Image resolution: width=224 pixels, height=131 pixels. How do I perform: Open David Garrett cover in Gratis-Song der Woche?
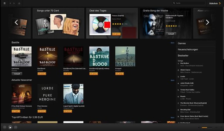pos(154,25)
